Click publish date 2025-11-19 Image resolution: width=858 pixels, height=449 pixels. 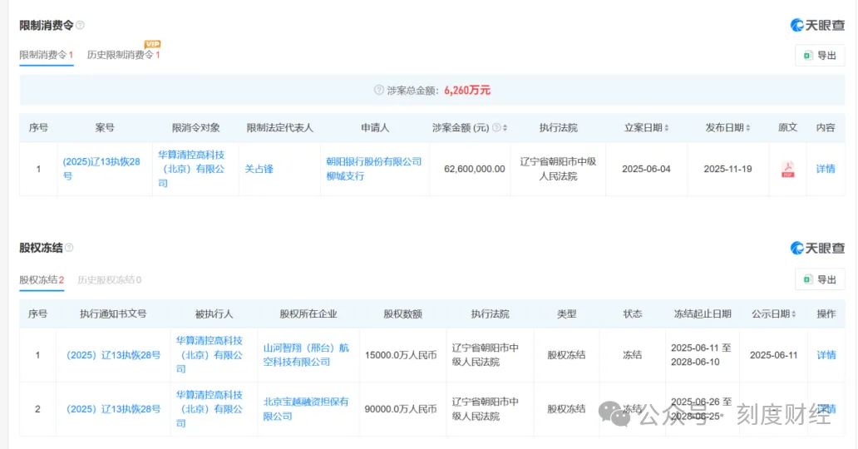pos(727,169)
